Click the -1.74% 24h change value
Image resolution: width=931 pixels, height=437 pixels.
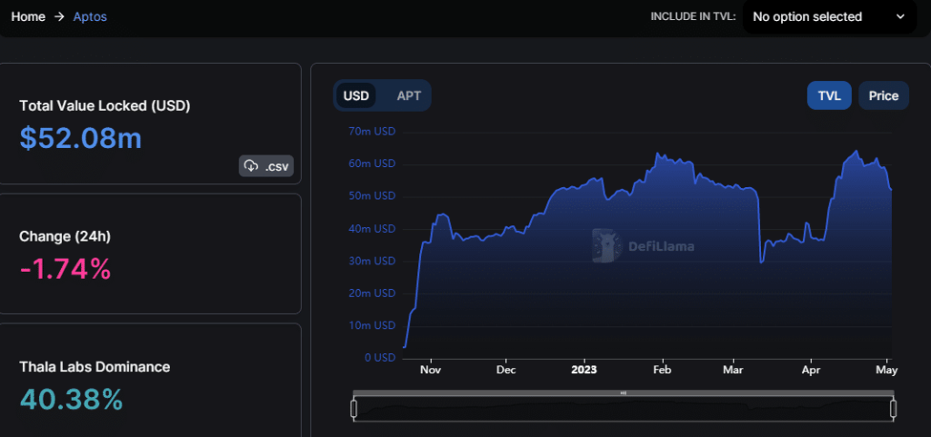click(65, 269)
